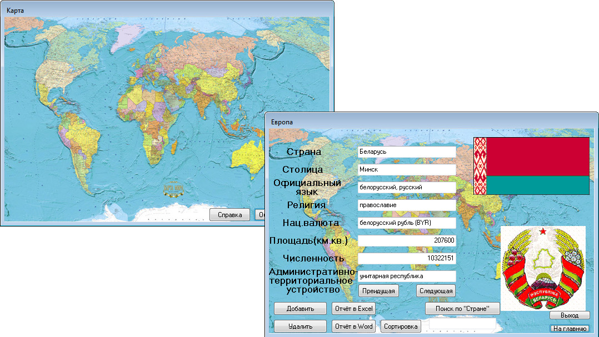Viewport: 599px width, 337px height.
Task: Click the Официальный язык field
Action: pyautogui.click(x=407, y=188)
